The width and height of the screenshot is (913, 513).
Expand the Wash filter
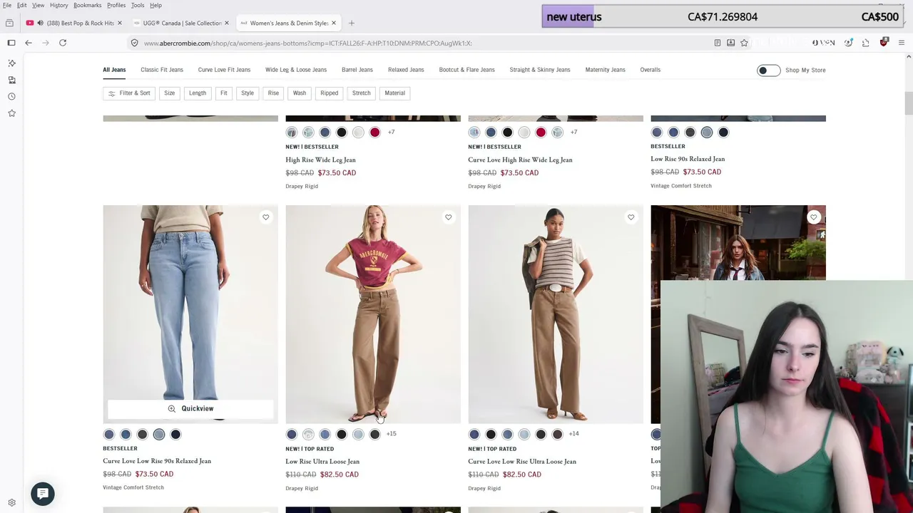coord(300,93)
